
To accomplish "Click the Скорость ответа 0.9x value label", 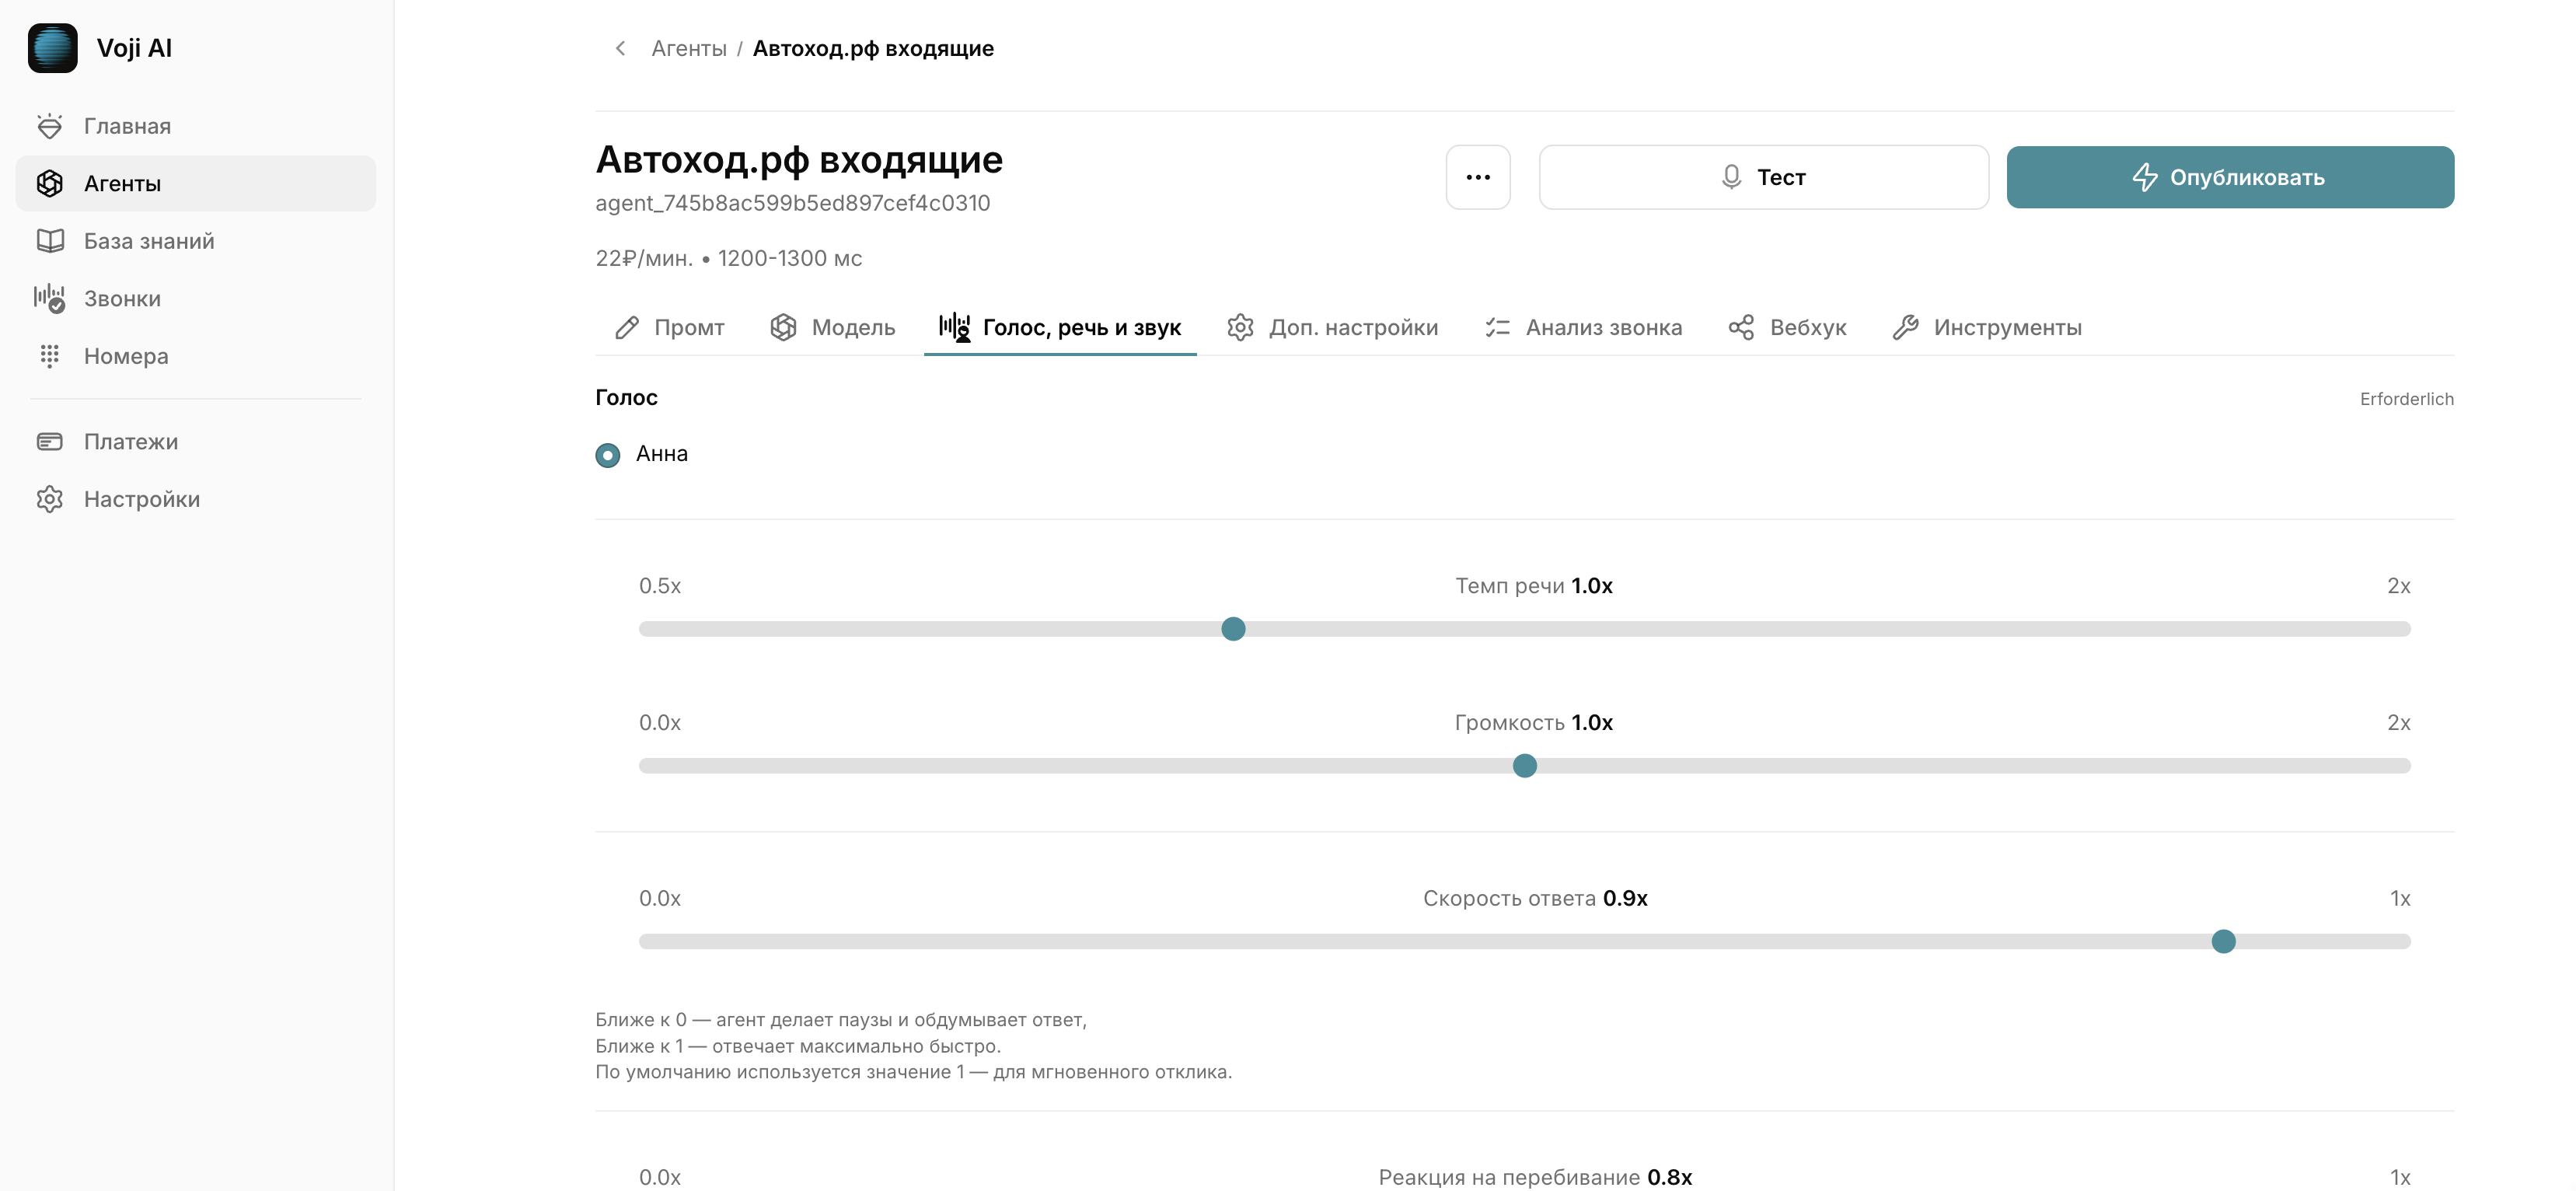I will [1535, 898].
